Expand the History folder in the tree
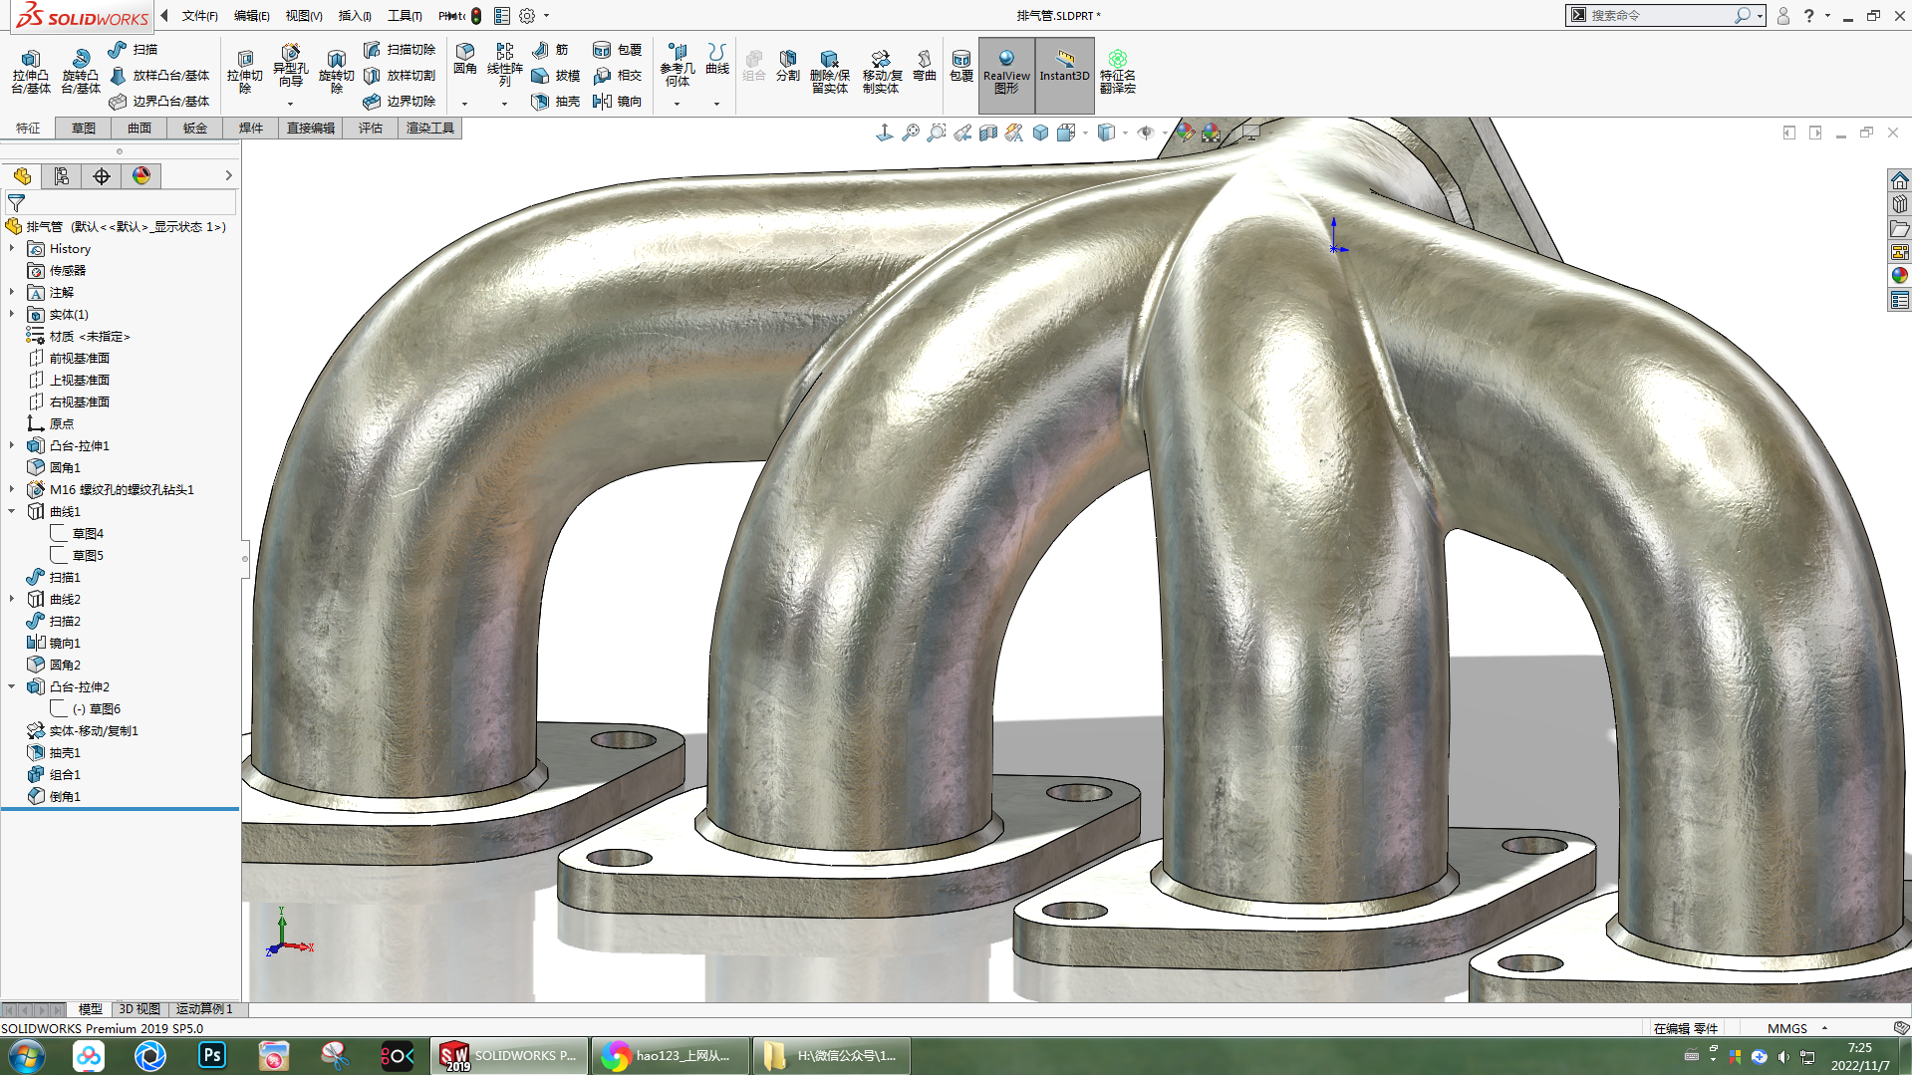Viewport: 1912px width, 1075px height. [12, 248]
